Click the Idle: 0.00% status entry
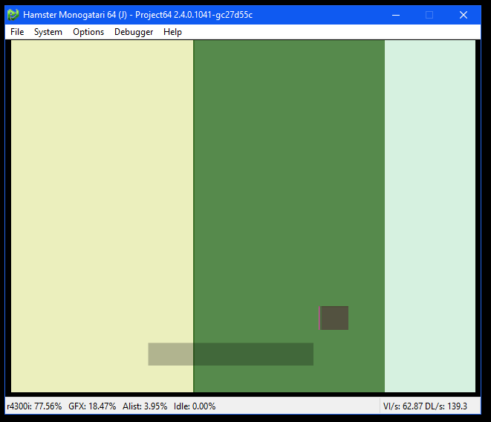This screenshot has height=422, width=491. coord(195,406)
